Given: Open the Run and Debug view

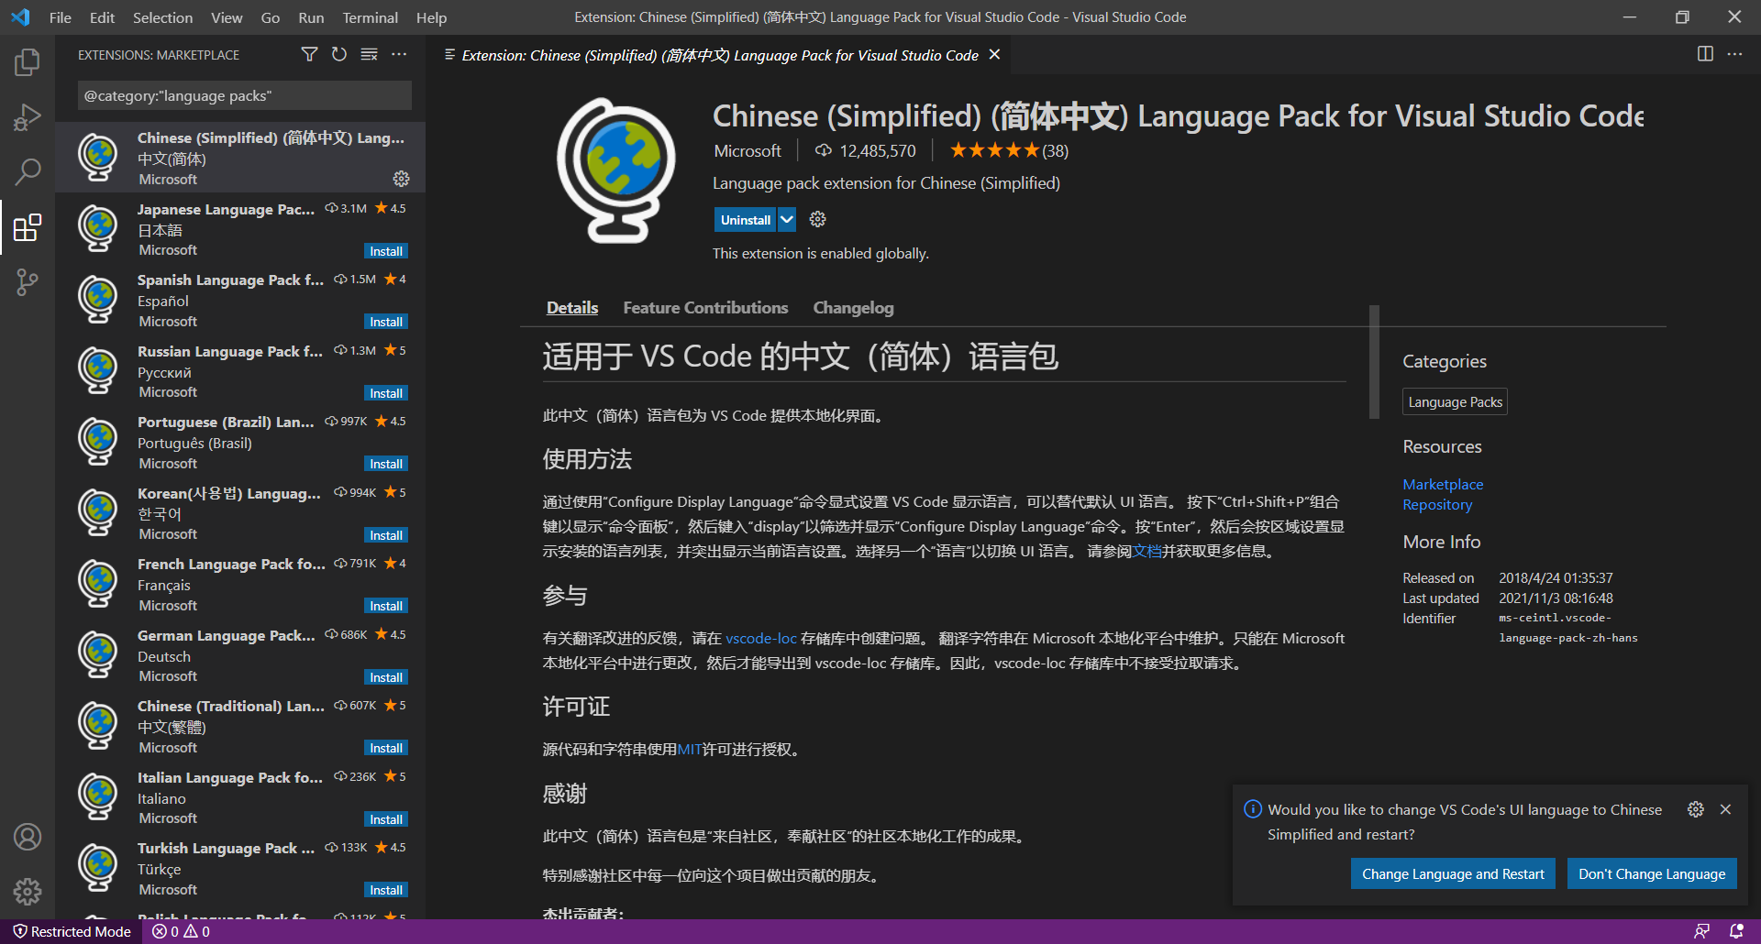Looking at the screenshot, I should (x=28, y=117).
